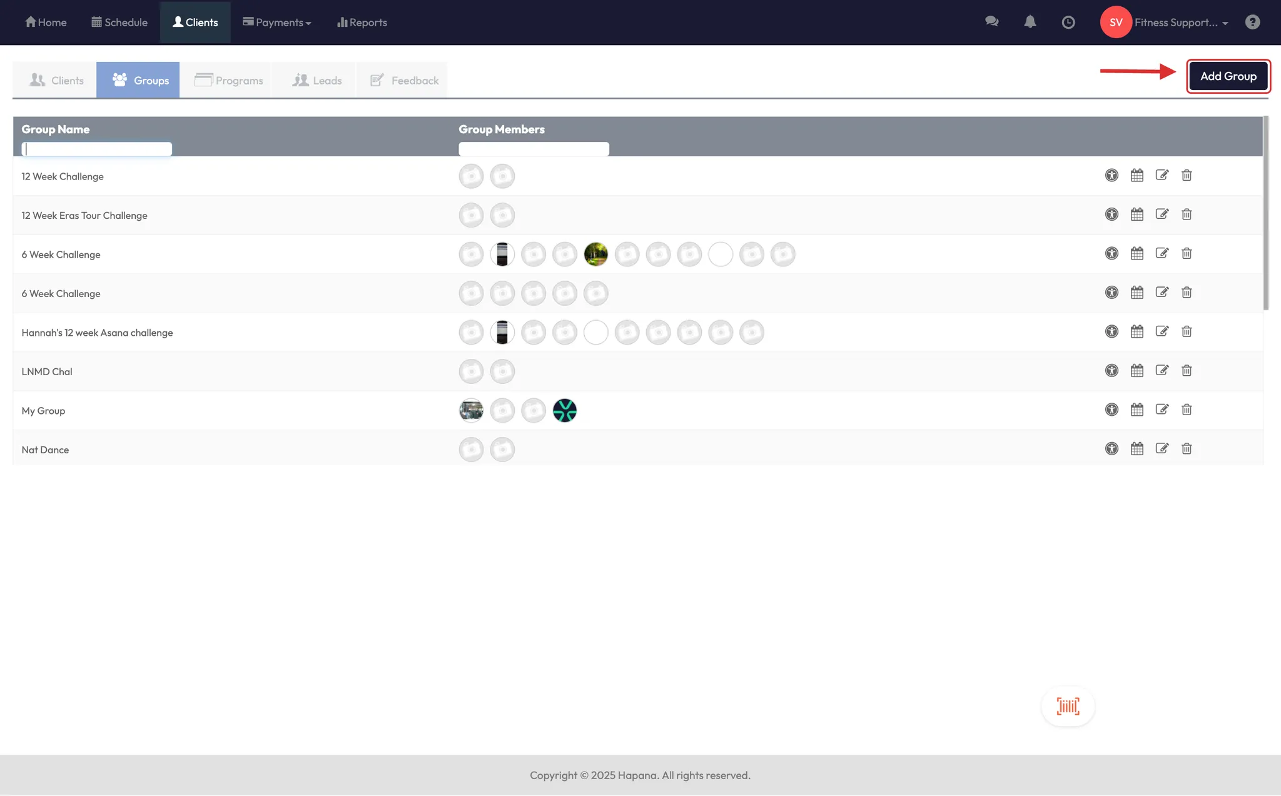Click the Group Members filter field
Viewport: 1281px width, 796px height.
point(534,149)
